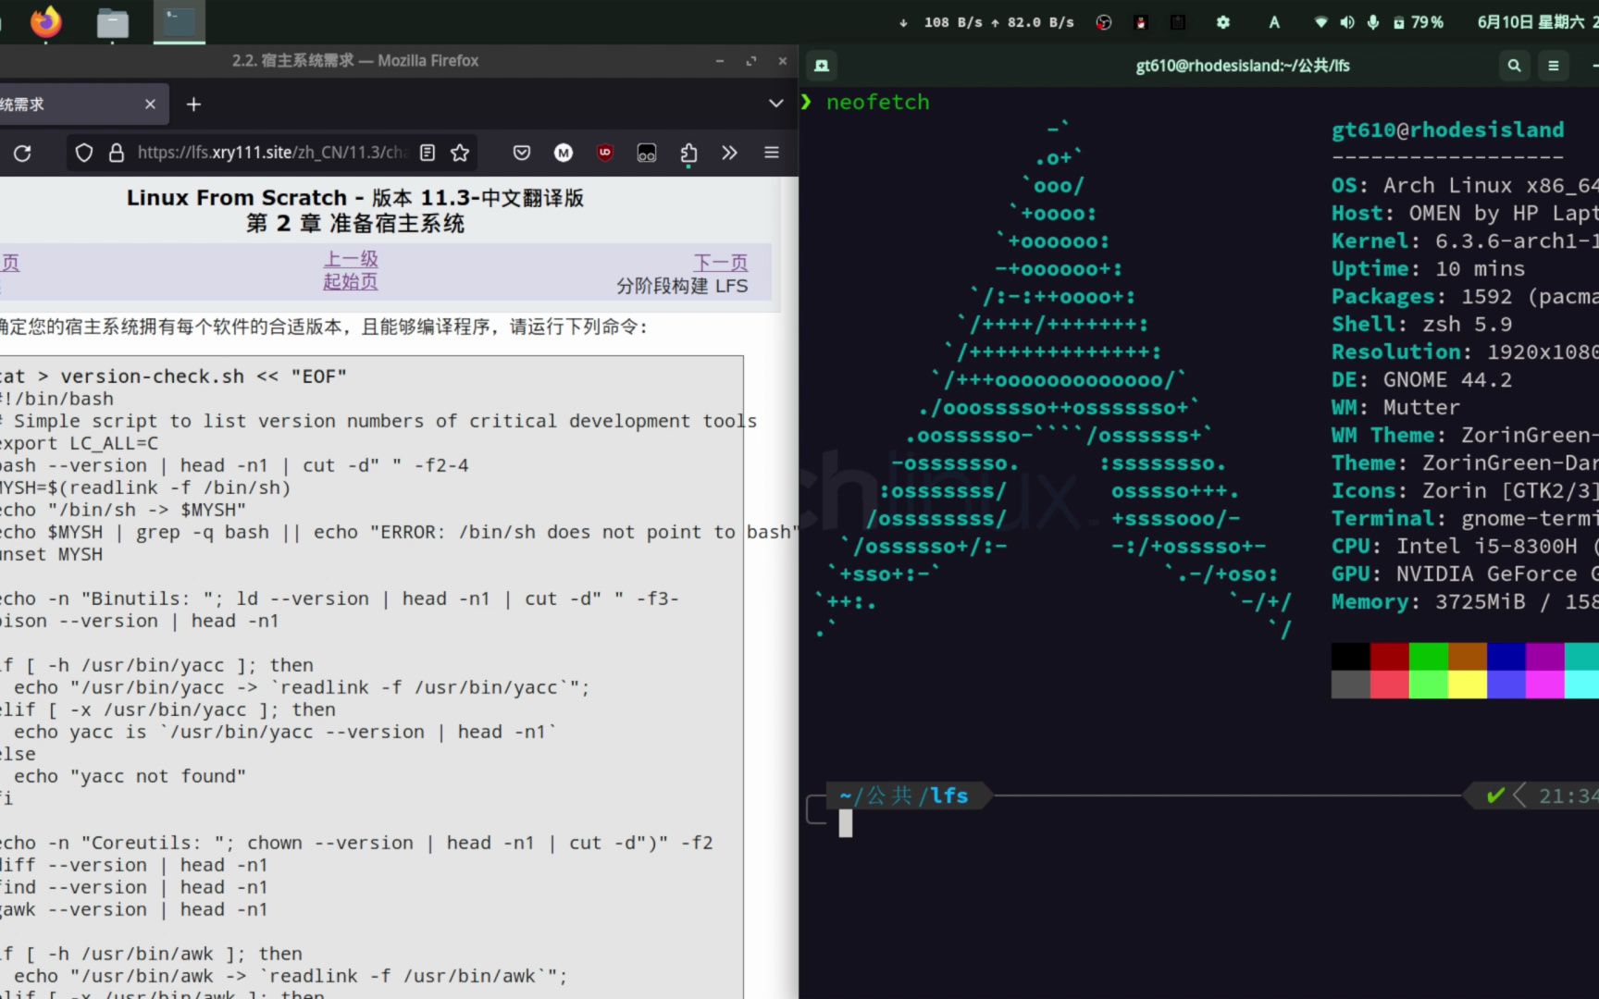Reload the current Firefox page
The height and width of the screenshot is (999, 1599).
(22, 153)
